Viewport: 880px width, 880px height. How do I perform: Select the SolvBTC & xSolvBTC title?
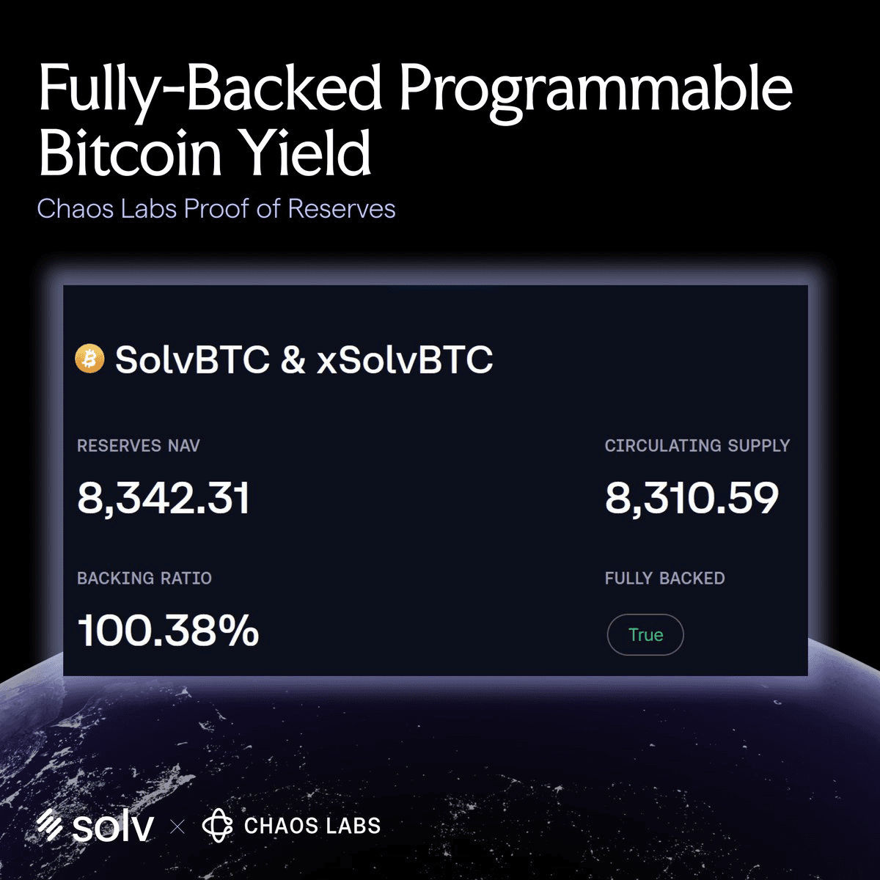click(x=304, y=359)
